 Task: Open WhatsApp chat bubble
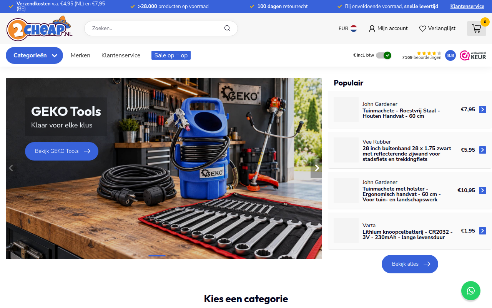coord(471,291)
